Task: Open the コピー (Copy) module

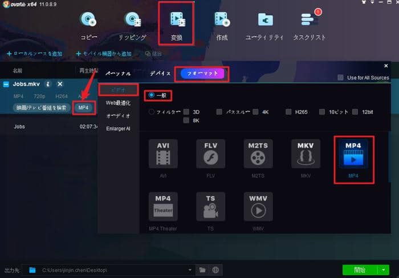Action: tap(88, 26)
